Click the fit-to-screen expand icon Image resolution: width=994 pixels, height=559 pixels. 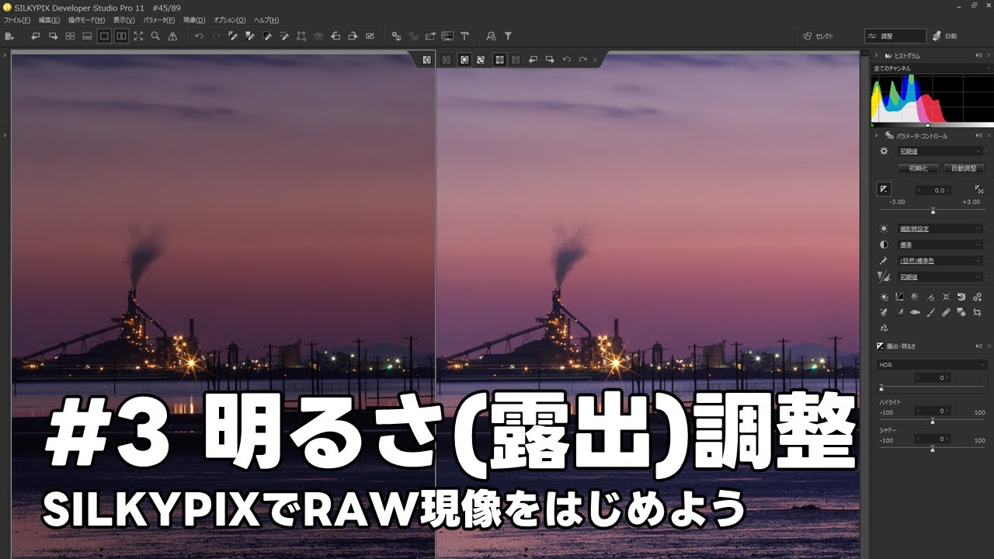138,36
